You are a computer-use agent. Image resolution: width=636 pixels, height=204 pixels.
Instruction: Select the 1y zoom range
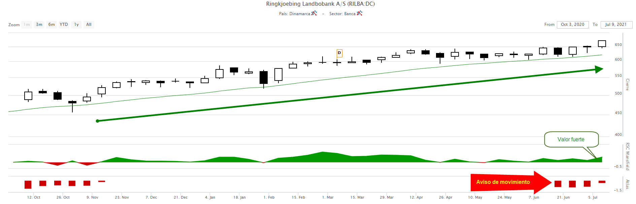tap(76, 24)
